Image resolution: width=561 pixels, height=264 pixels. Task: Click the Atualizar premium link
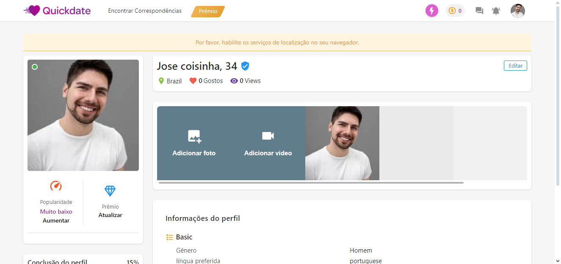pyautogui.click(x=110, y=215)
